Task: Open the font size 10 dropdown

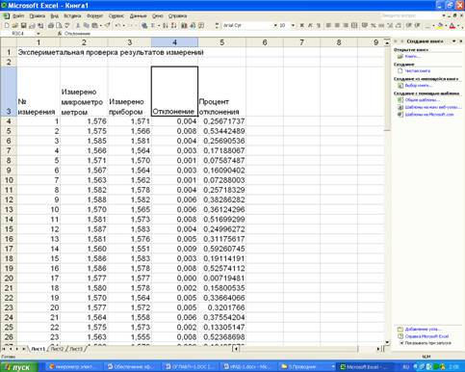Action: pos(293,25)
